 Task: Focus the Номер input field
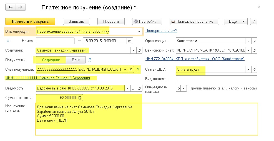[x=55, y=41]
